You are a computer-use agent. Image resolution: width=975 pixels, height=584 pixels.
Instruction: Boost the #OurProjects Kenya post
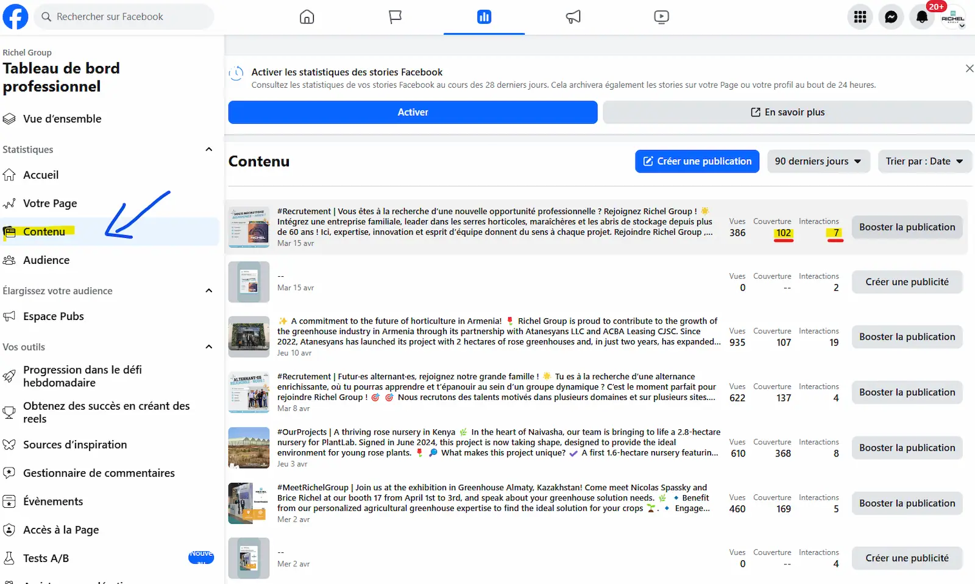tap(907, 448)
